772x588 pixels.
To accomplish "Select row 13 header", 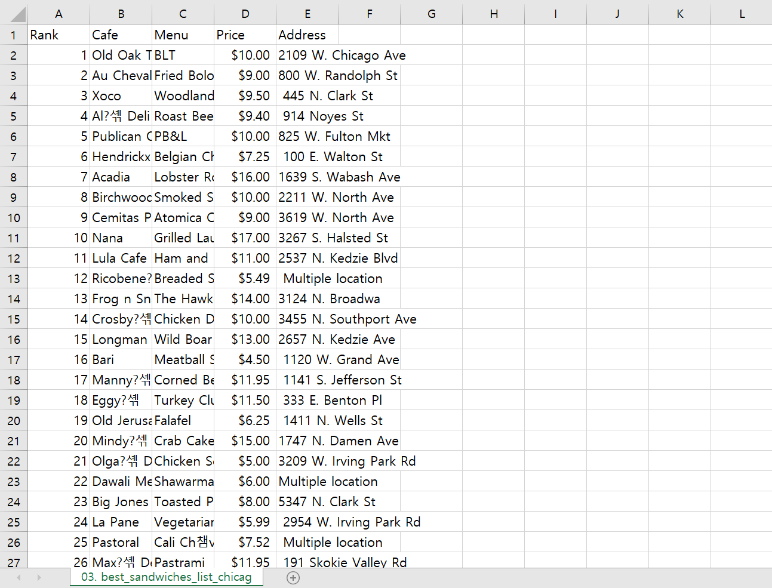I will (x=14, y=278).
